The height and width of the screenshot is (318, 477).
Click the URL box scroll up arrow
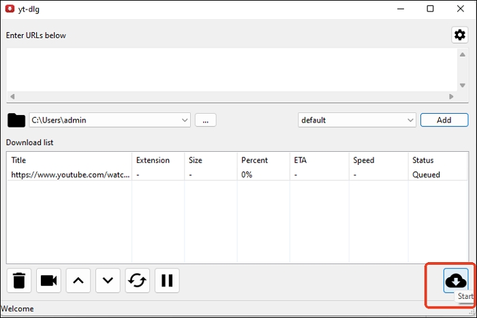coord(463,54)
